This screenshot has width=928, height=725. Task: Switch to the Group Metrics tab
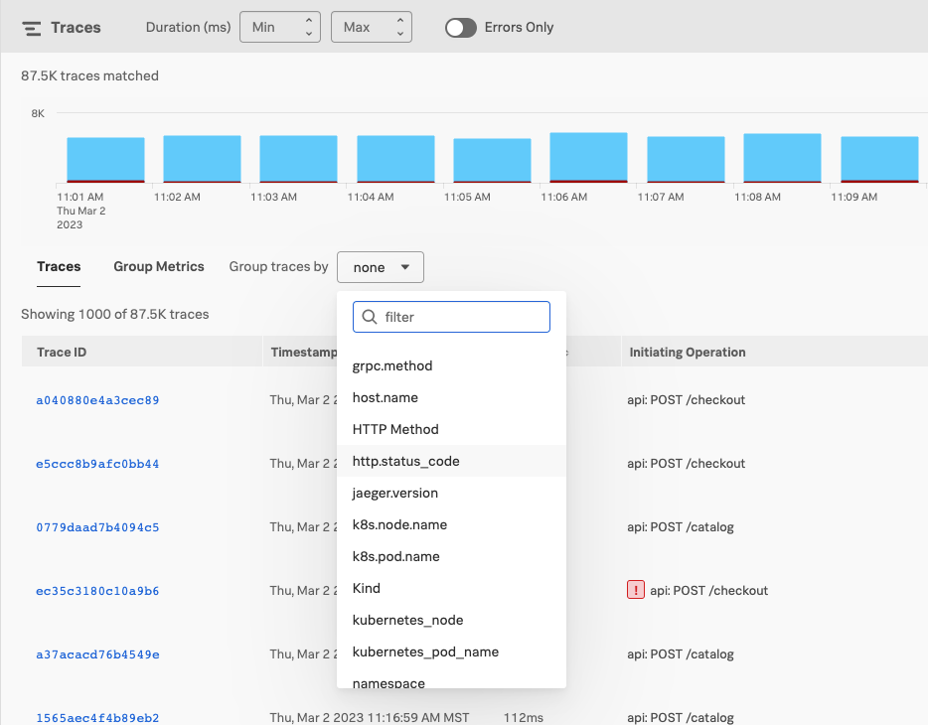point(159,267)
